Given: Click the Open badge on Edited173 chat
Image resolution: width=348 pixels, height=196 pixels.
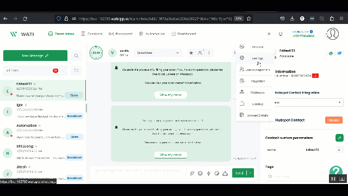Looking at the screenshot, I should click(74, 95).
